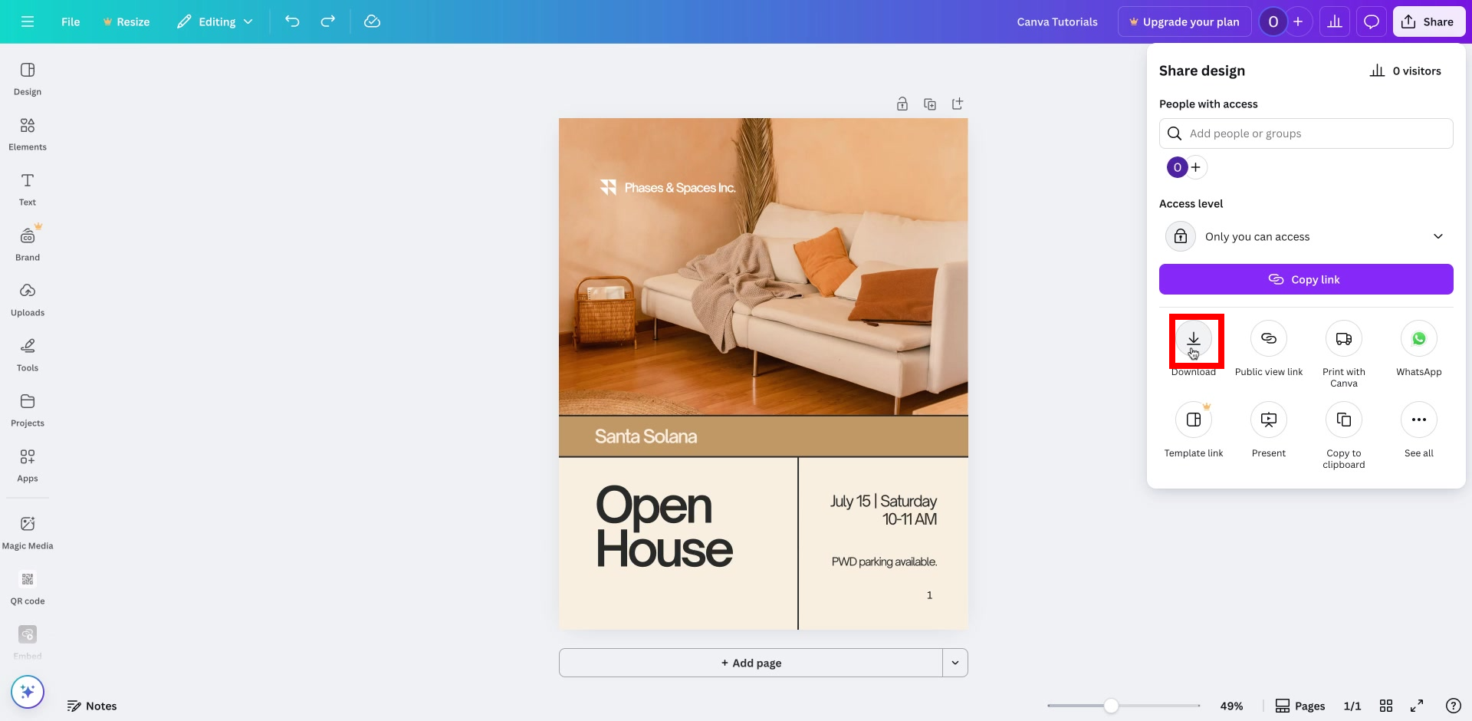Select the Present option
Image resolution: width=1472 pixels, height=721 pixels.
(1268, 420)
